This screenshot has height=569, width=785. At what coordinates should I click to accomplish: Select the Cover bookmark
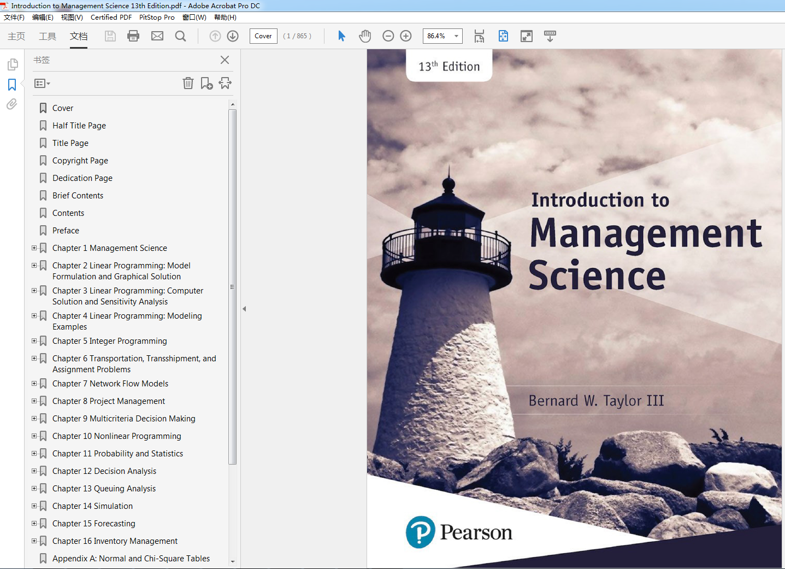63,108
